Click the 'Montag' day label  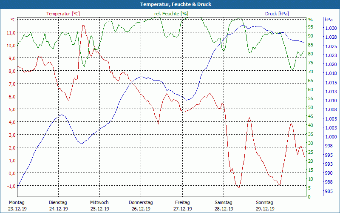17,202
